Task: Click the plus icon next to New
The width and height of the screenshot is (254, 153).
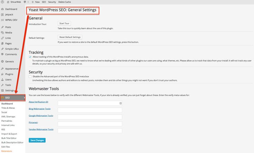Action: click(x=32, y=2)
